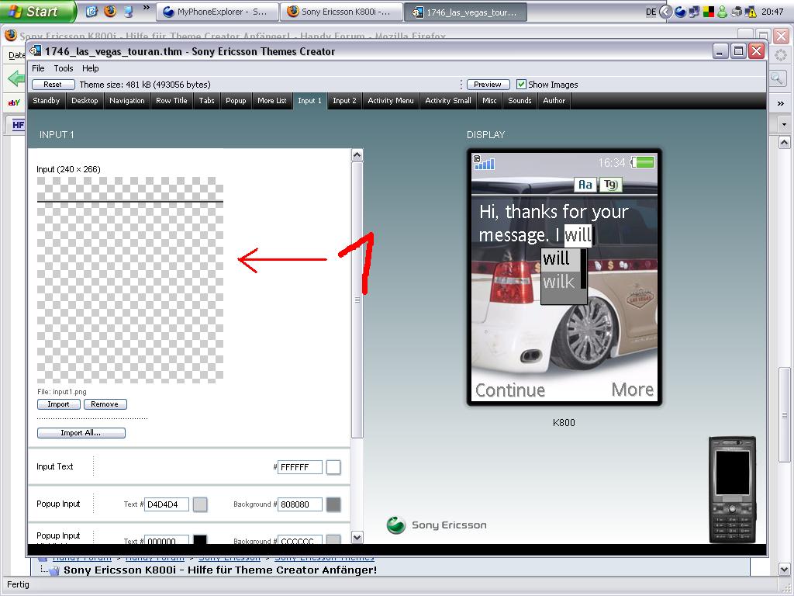The width and height of the screenshot is (794, 596).
Task: Expand the Firefox toolbar overflow chevron
Action: [x=781, y=103]
